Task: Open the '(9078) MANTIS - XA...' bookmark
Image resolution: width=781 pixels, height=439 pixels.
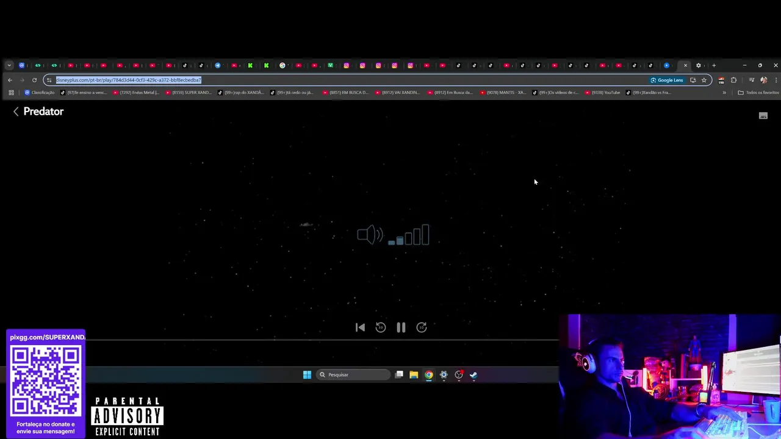Action: click(503, 93)
